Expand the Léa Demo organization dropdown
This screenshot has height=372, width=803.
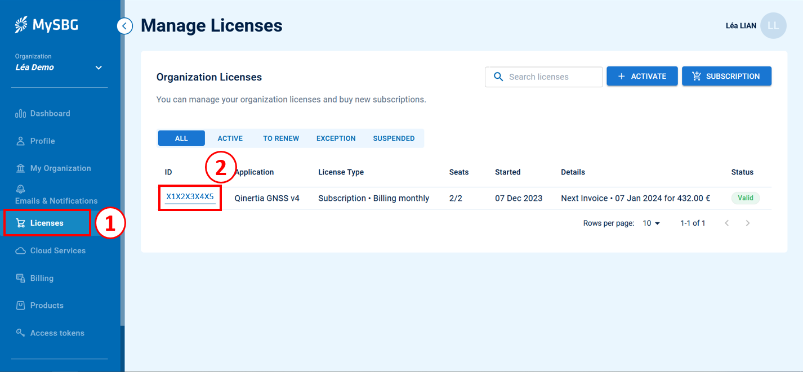99,68
